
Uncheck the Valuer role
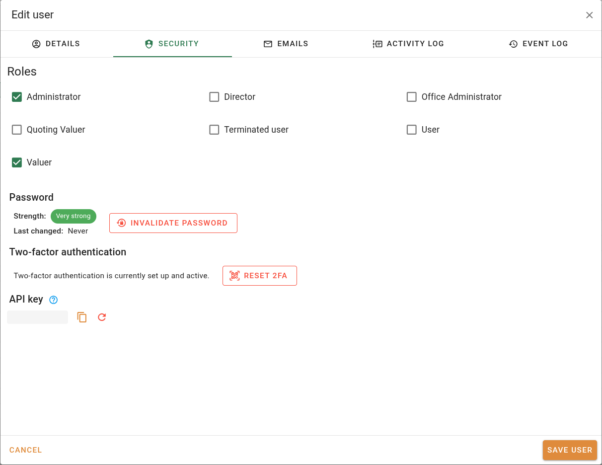tap(17, 162)
